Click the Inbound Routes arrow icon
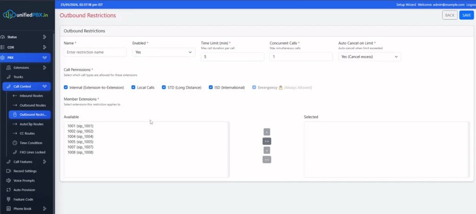Screen dimensions: 476x214 (14, 95)
